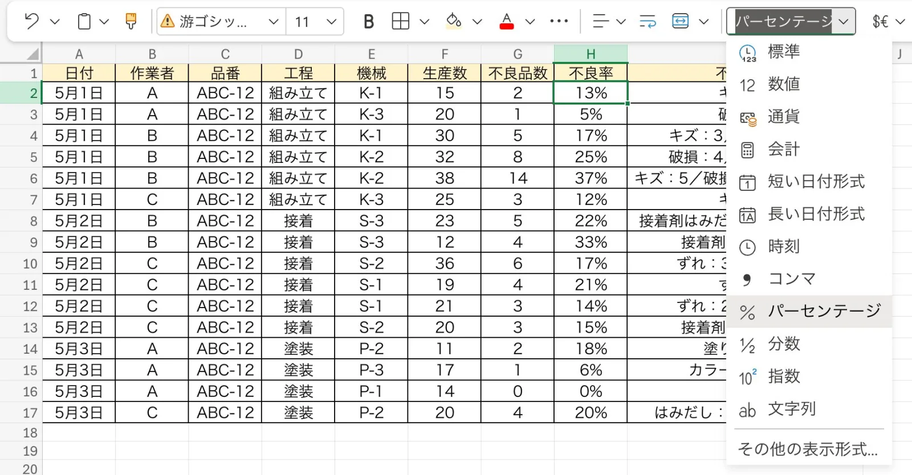The image size is (912, 475).
Task: Select column F header
Action: click(x=445, y=54)
